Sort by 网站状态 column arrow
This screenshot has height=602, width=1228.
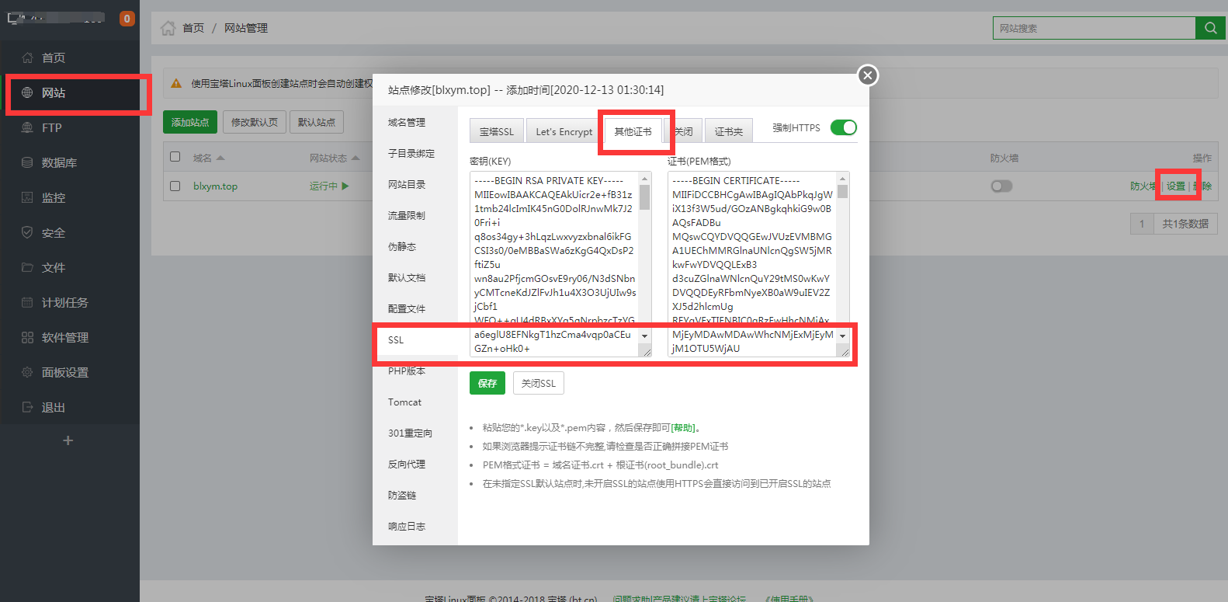click(356, 158)
